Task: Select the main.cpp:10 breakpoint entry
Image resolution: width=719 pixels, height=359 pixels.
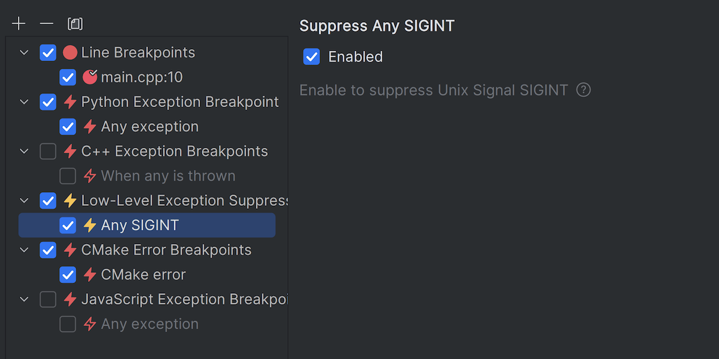Action: 142,77
